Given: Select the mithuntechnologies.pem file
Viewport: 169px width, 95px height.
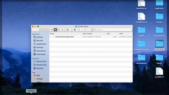Looking at the screenshot, I should (64, 37).
